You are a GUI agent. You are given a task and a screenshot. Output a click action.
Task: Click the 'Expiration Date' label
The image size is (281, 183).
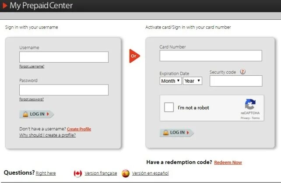coord(174,74)
